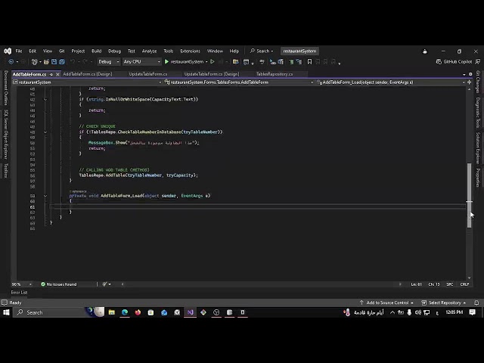Viewport: 484px width, 363px height.
Task: Open the Toolbox side tab
Action: 5,171
